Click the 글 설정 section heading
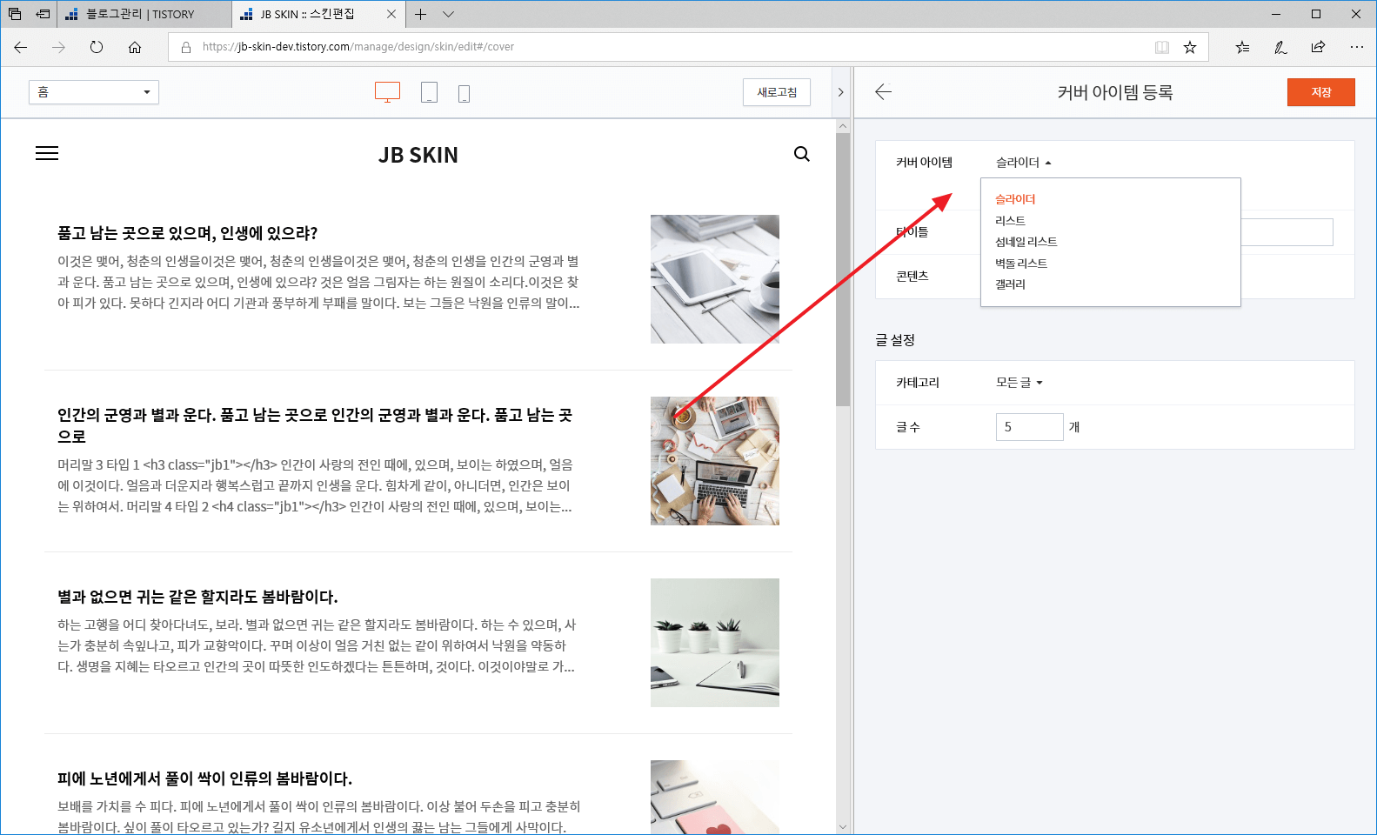 [895, 340]
